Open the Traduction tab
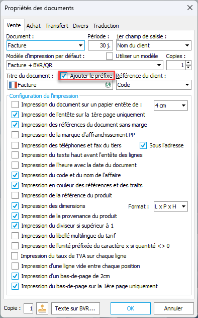This screenshot has width=198, height=318. pos(106,26)
